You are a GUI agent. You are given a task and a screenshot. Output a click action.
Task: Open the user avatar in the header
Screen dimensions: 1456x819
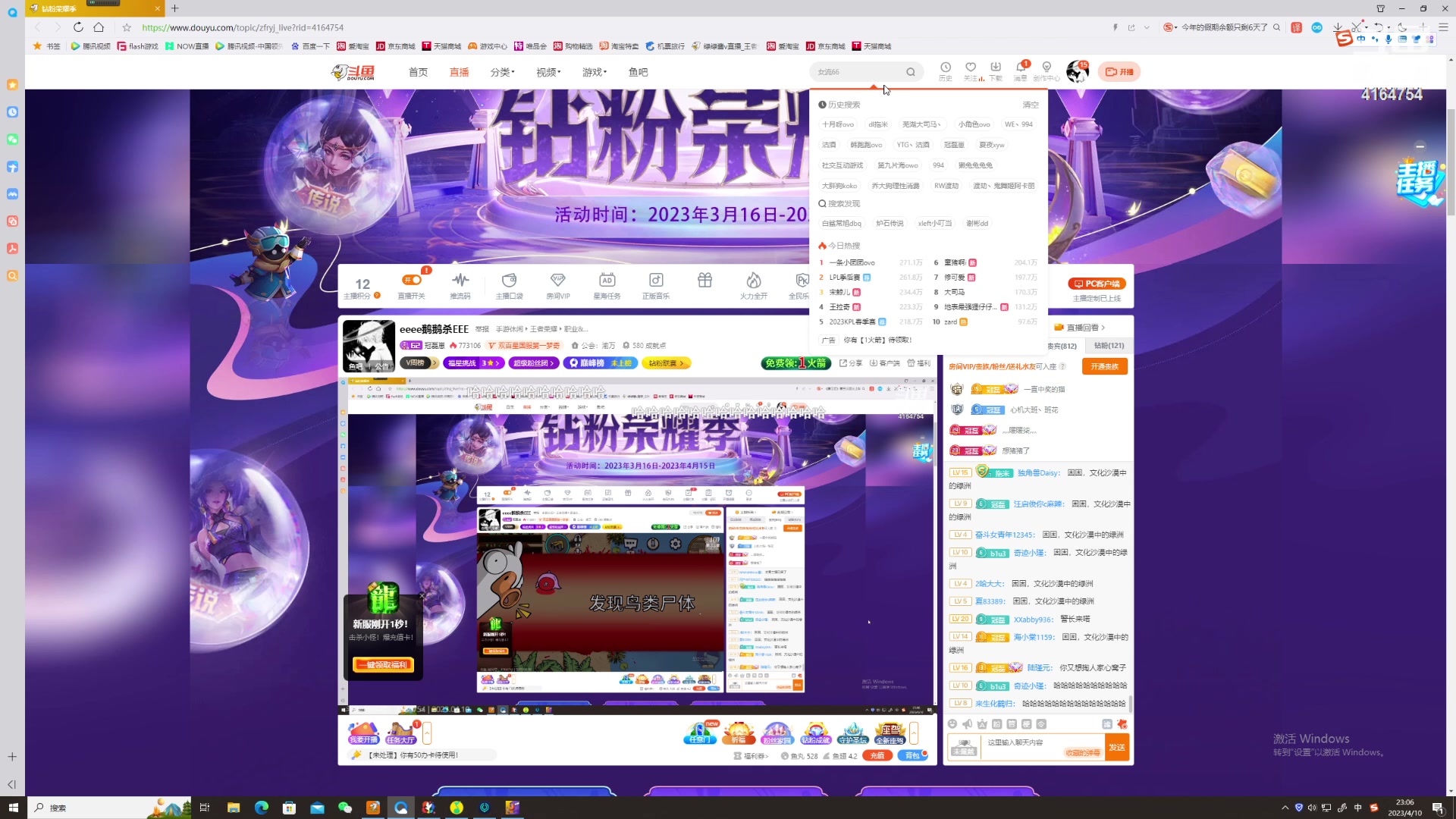point(1077,72)
